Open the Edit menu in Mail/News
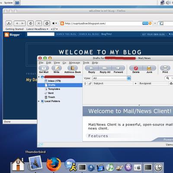This screenshot has height=173, width=173. click(48, 63)
